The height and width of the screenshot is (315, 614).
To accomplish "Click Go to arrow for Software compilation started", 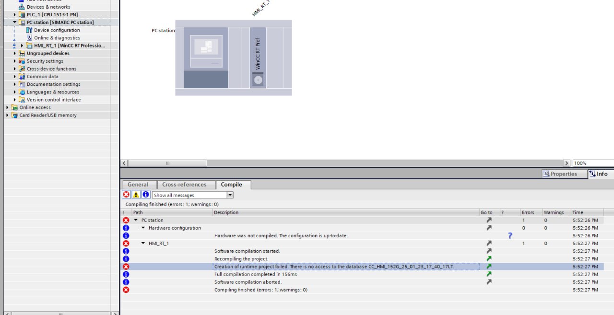I will tap(489, 251).
